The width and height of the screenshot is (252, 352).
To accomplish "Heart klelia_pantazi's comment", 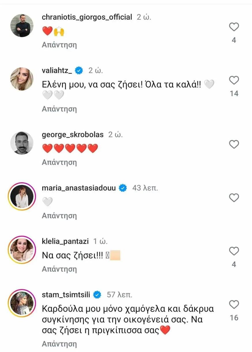I will [234, 251].
